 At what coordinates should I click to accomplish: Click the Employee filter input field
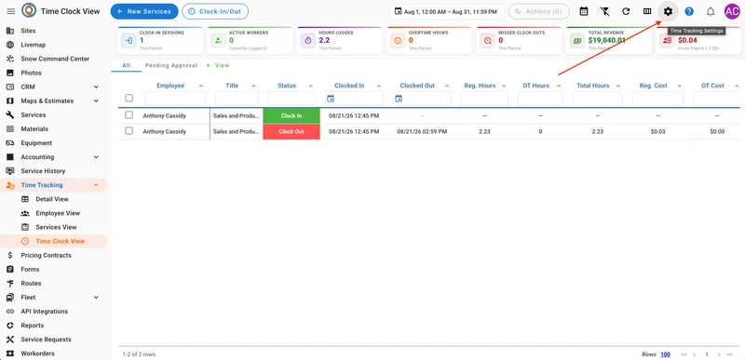tap(175, 99)
